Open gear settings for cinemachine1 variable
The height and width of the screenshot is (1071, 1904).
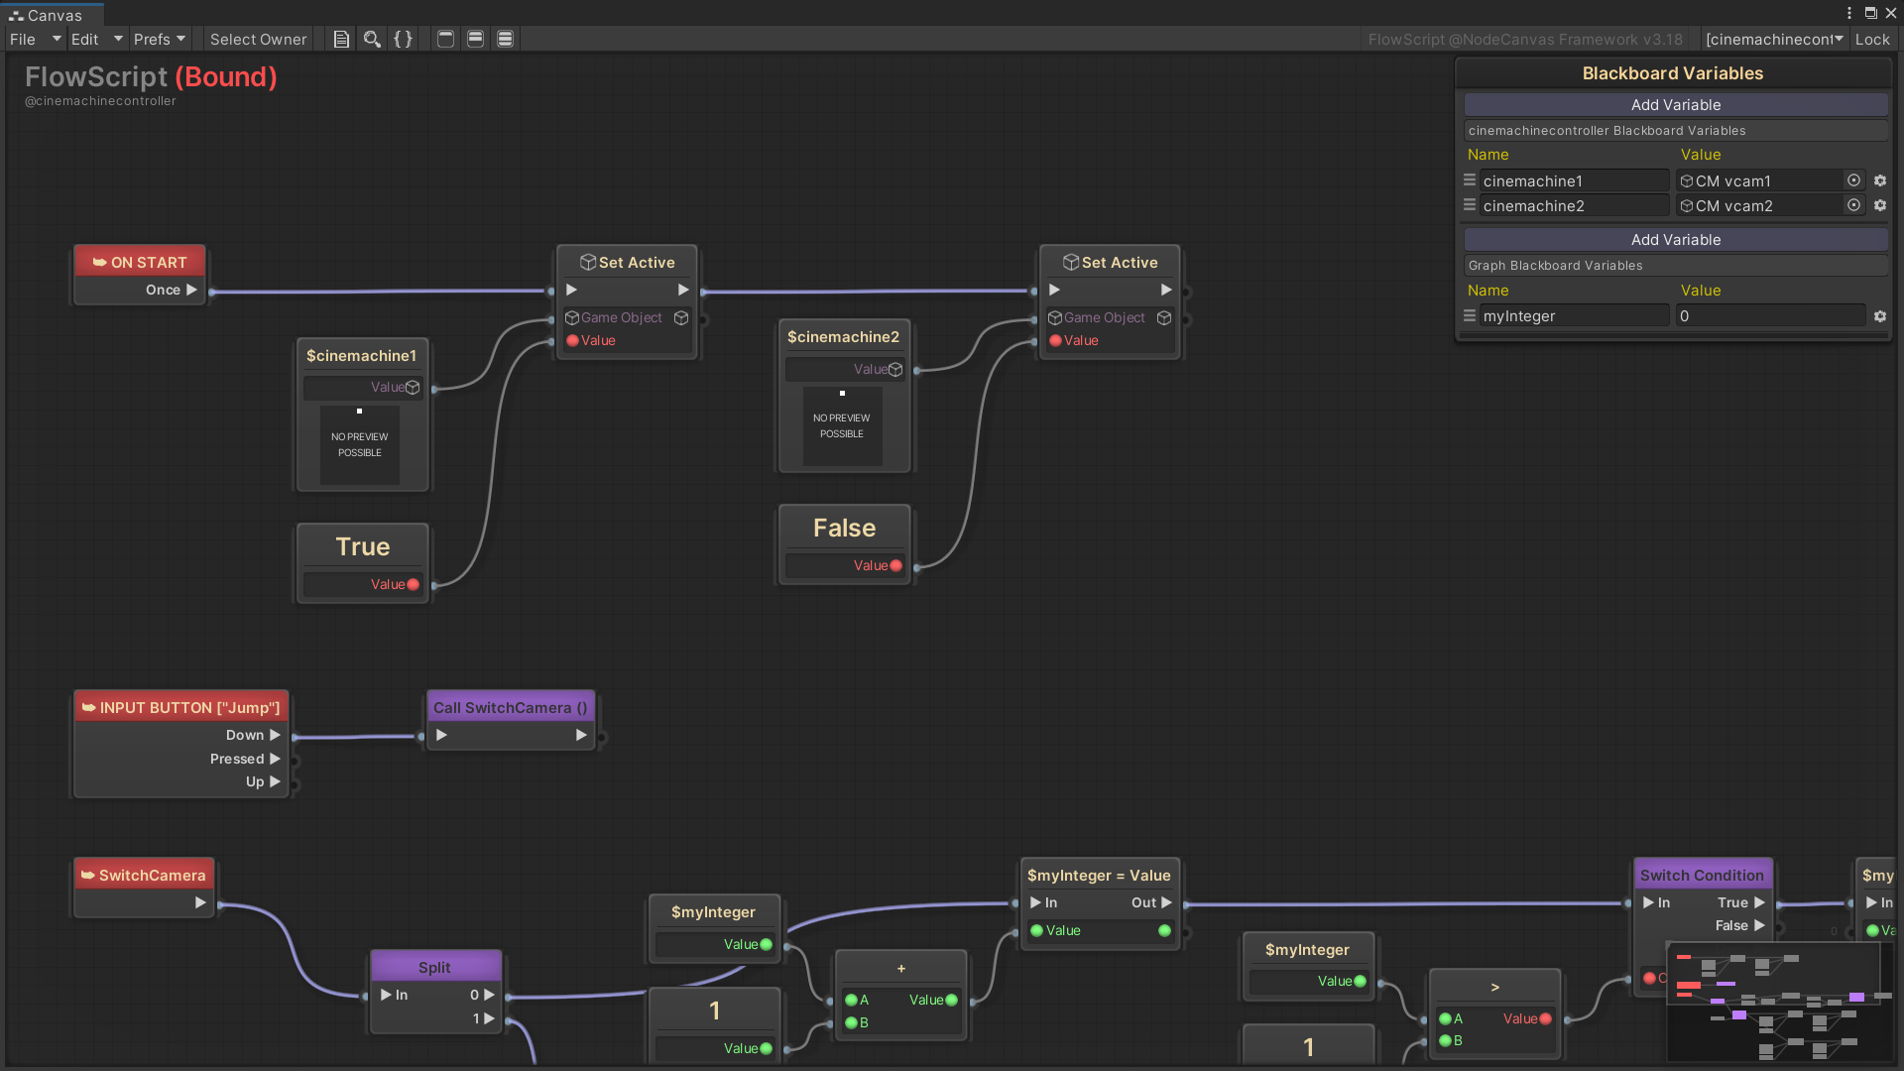click(1880, 180)
